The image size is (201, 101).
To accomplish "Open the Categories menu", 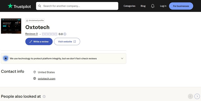I will coord(129,6).
